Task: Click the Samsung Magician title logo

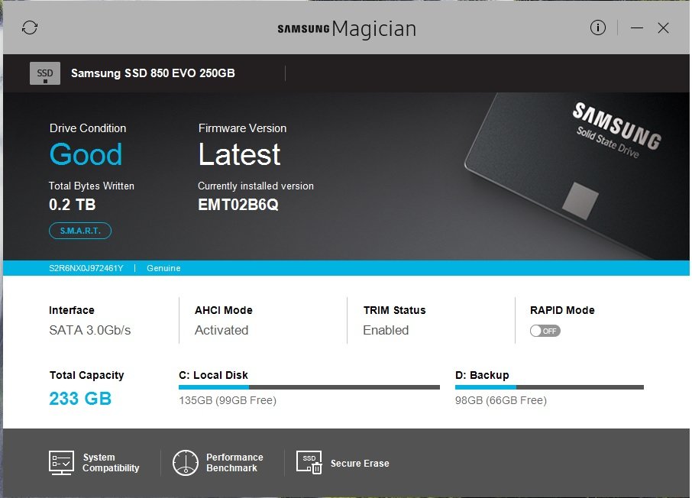Action: 347,29
